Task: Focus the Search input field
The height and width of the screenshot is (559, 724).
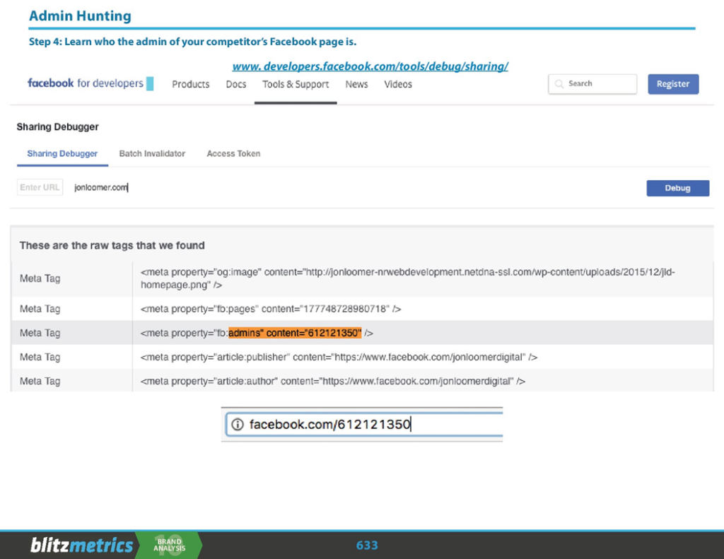Action: click(592, 84)
